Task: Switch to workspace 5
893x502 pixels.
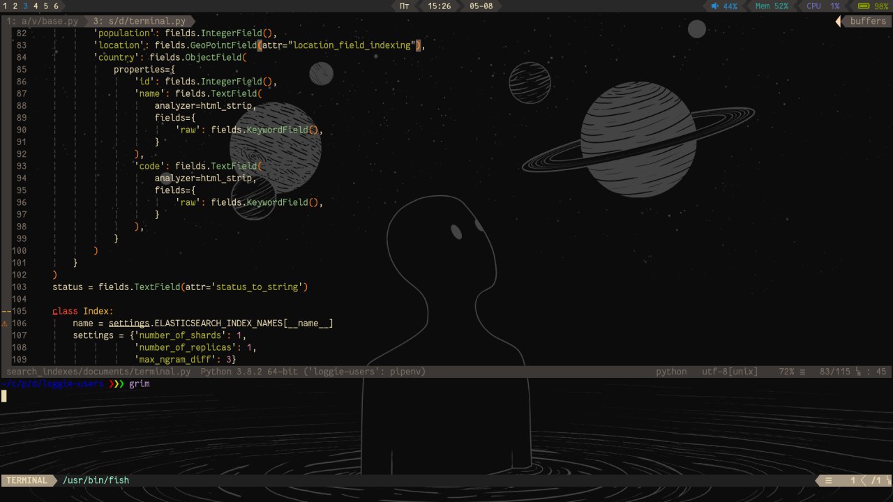Action: (x=46, y=6)
